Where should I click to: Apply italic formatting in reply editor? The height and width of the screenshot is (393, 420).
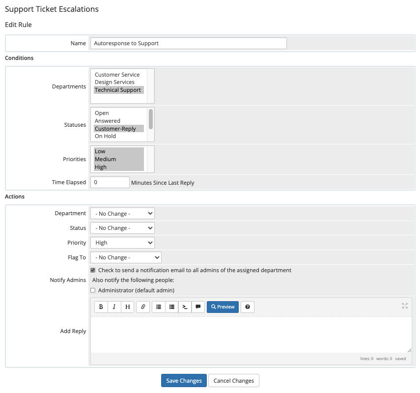click(x=114, y=307)
